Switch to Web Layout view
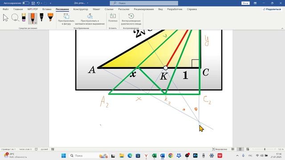This screenshot has width=285, height=160. 248,149
